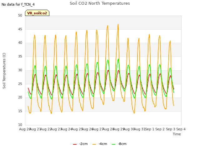Toggle the -2cm legend label

(83, 144)
